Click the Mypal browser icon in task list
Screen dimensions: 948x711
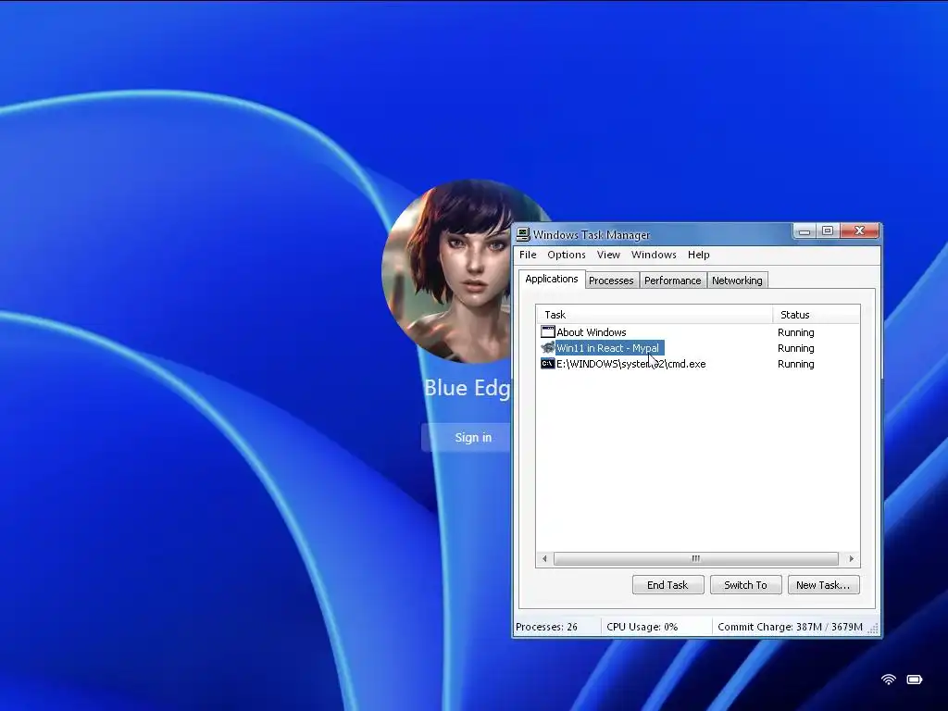(548, 348)
